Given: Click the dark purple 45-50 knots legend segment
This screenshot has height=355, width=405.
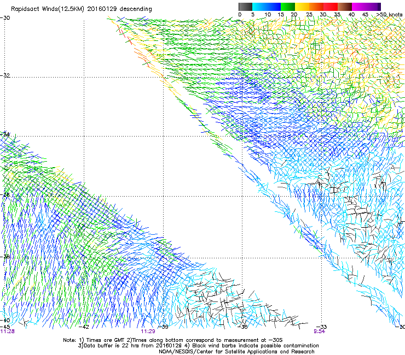Looking at the screenshot, I should [x=373, y=7].
